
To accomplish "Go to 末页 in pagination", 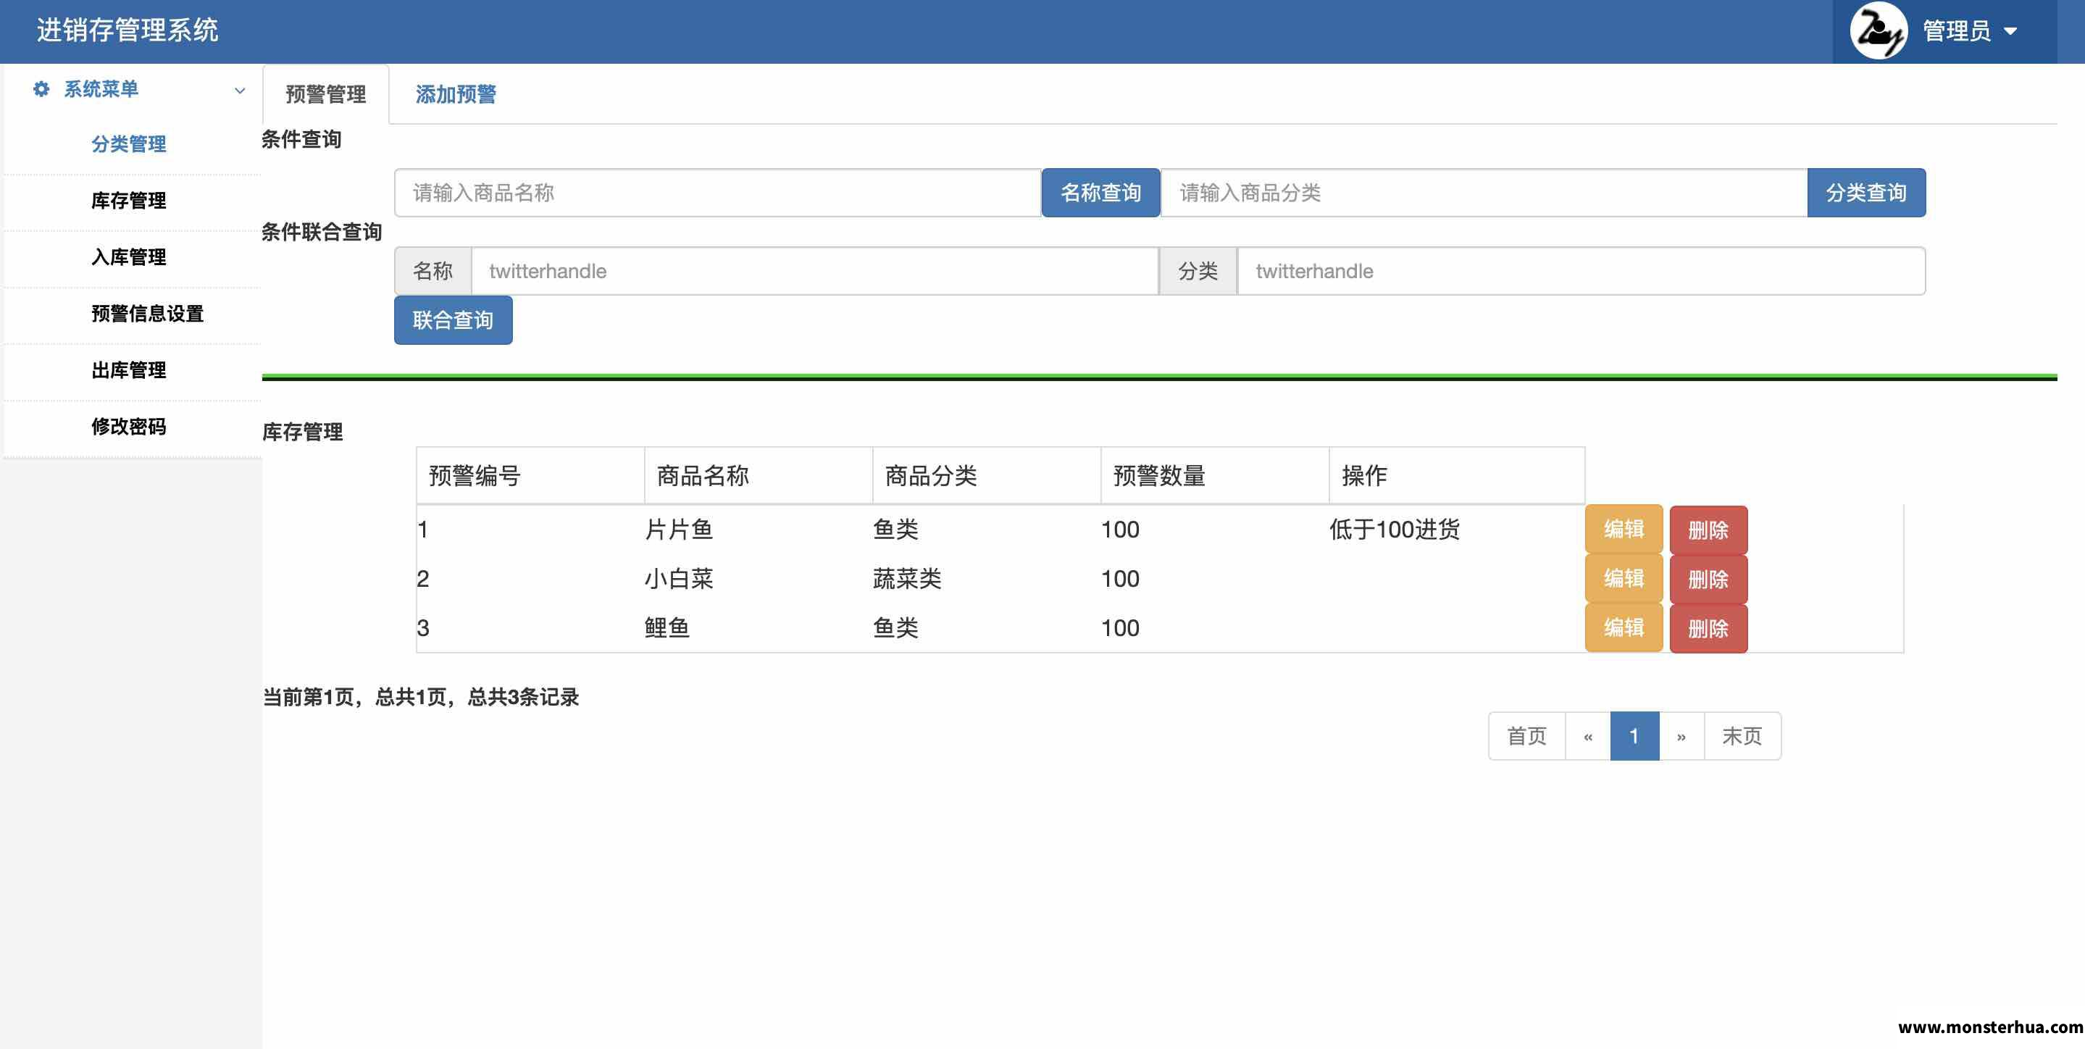I will pyautogui.click(x=1742, y=737).
